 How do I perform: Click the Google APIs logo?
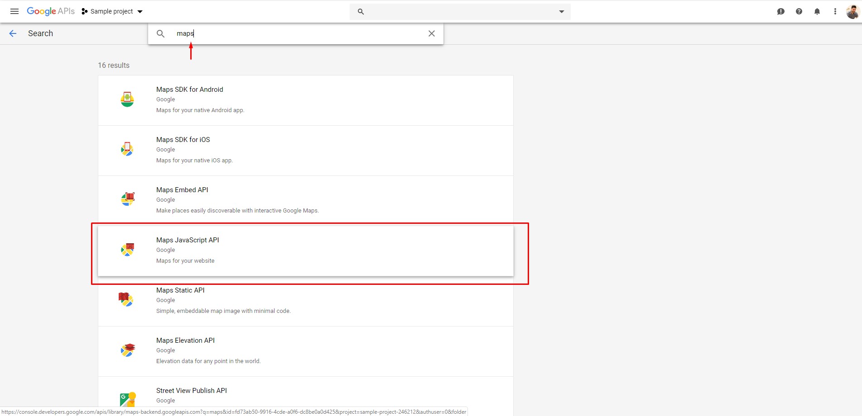(x=51, y=11)
